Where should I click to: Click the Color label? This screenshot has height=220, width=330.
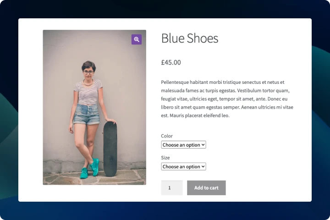click(167, 136)
